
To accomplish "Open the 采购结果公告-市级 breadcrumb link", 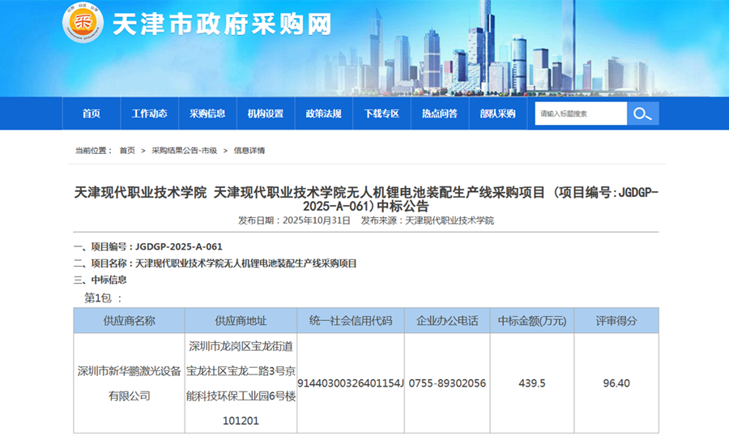I will pos(184,151).
